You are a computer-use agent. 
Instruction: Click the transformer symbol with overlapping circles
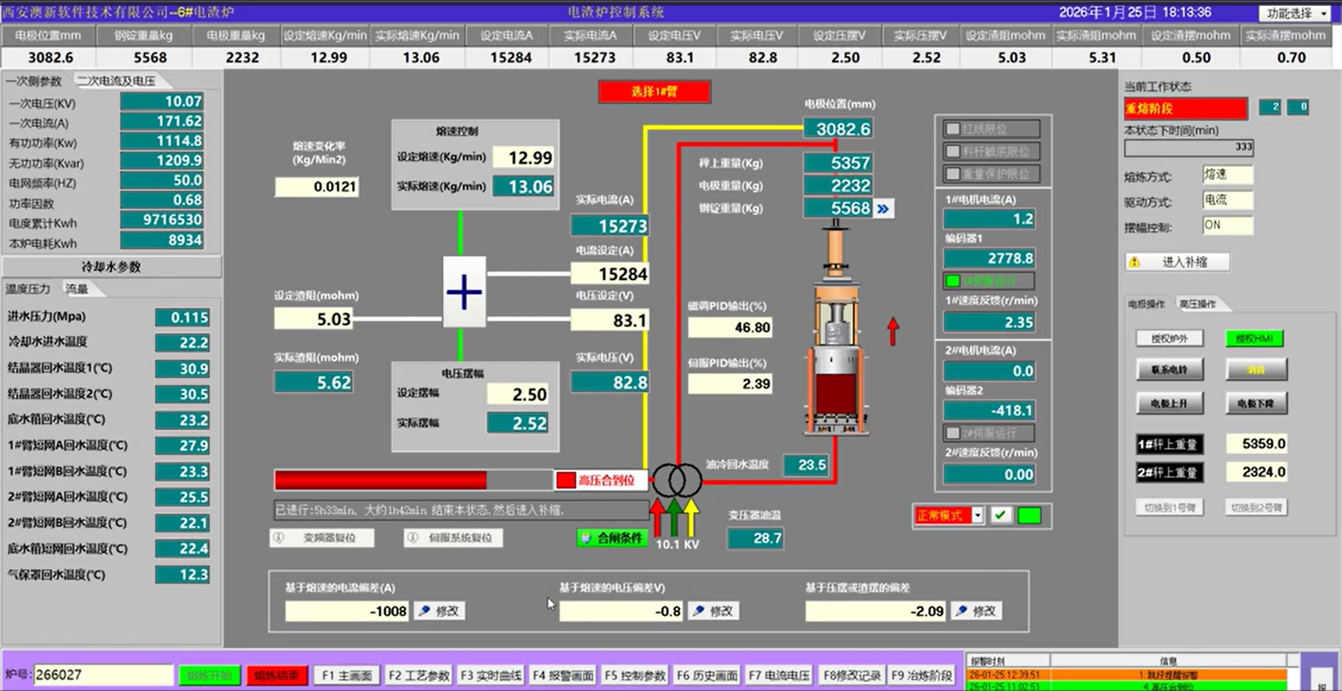point(677,480)
